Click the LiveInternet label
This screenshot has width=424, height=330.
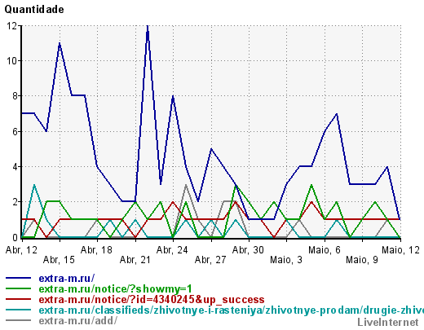tap(388, 322)
